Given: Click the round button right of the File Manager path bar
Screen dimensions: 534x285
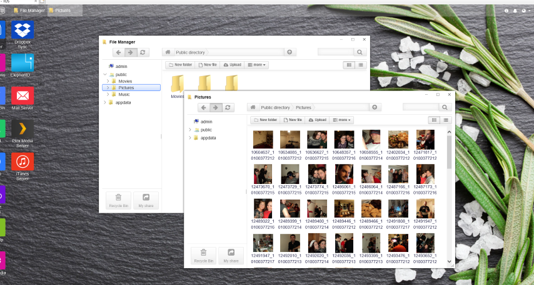Looking at the screenshot, I should 290,52.
